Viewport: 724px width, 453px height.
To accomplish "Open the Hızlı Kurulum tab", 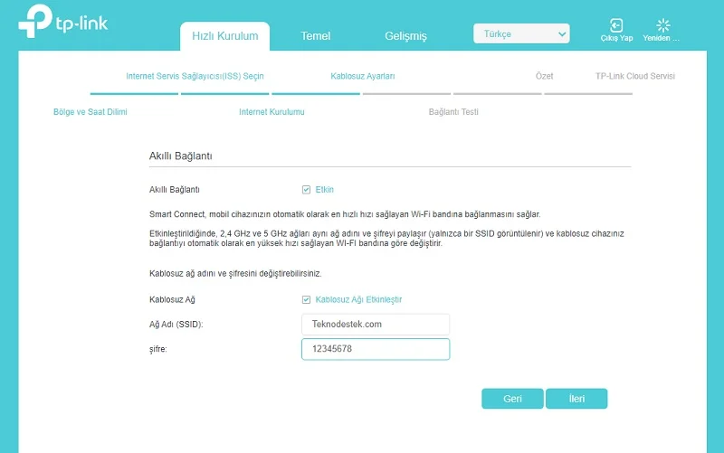I will (225, 36).
